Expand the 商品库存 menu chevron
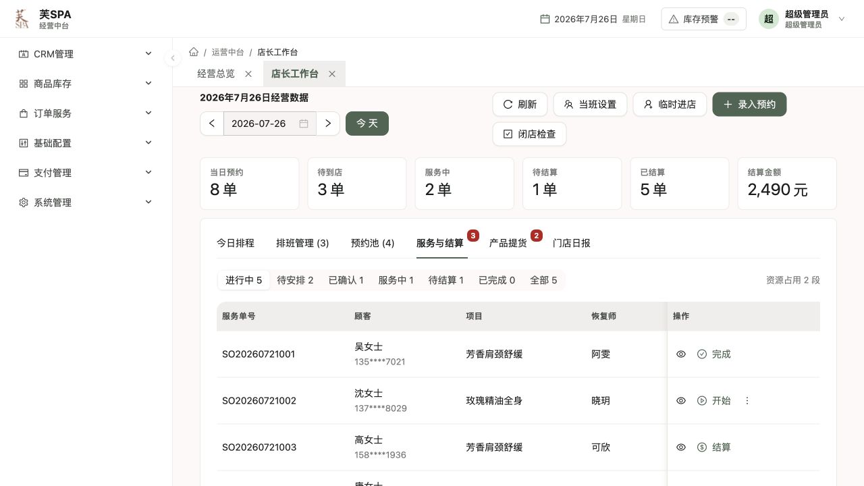Screen dimensions: 864x486 (x=148, y=84)
